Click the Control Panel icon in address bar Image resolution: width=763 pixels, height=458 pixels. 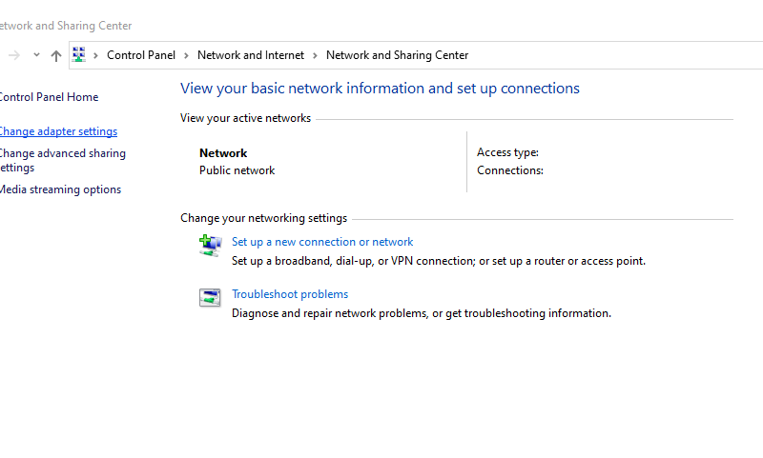[79, 55]
